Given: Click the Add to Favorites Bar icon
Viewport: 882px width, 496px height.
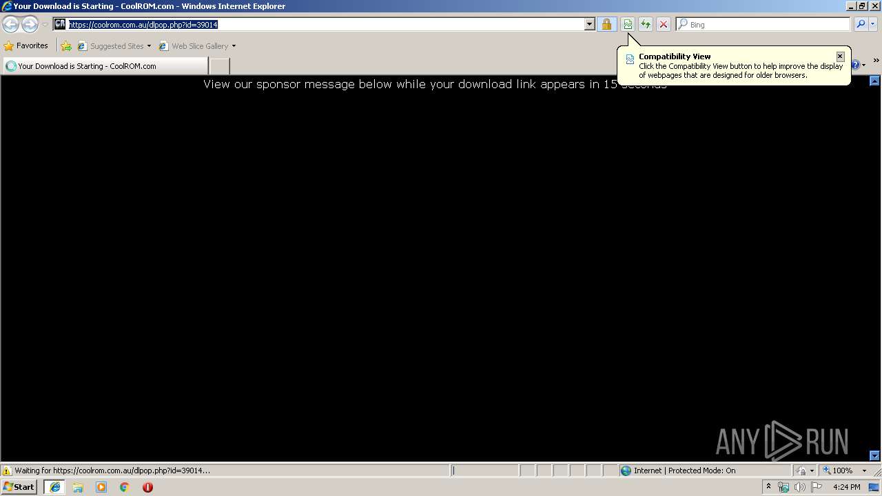Looking at the screenshot, I should (66, 46).
